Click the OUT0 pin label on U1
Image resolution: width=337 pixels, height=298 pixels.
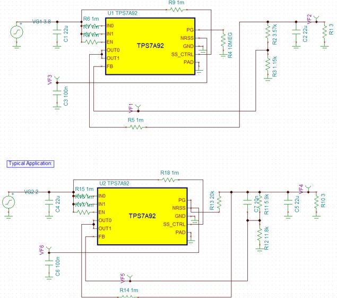coord(113,50)
